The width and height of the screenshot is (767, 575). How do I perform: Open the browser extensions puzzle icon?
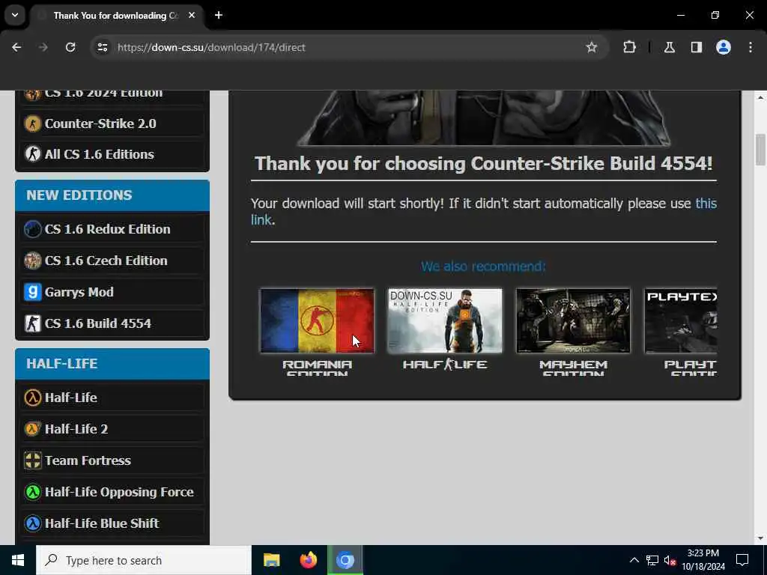click(629, 47)
